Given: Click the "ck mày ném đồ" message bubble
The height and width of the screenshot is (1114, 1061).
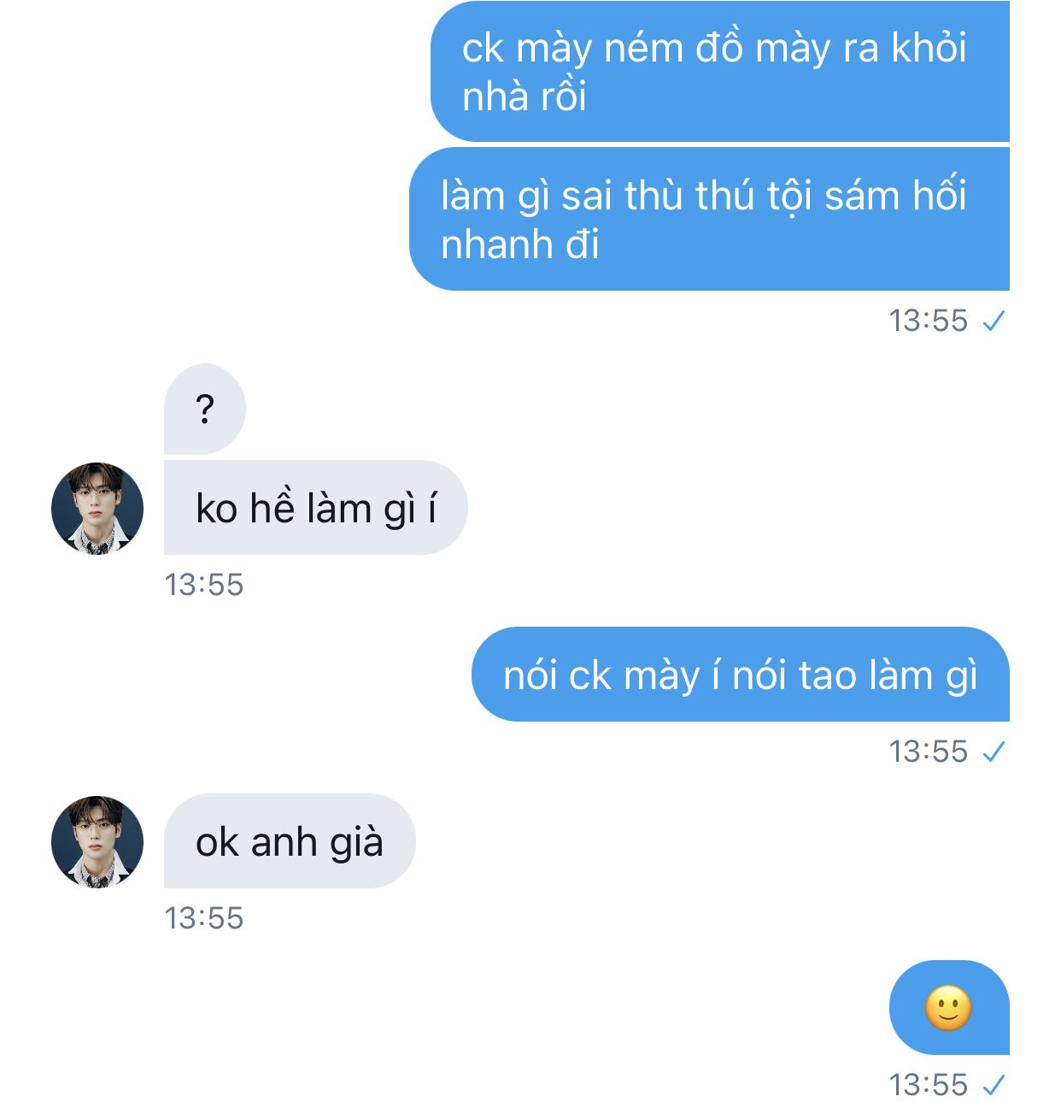Looking at the screenshot, I should pyautogui.click(x=719, y=72).
